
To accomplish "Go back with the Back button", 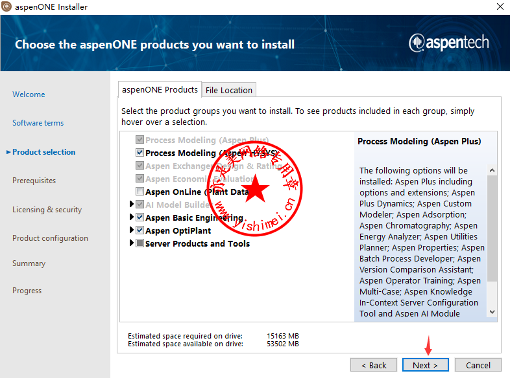I will point(374,365).
